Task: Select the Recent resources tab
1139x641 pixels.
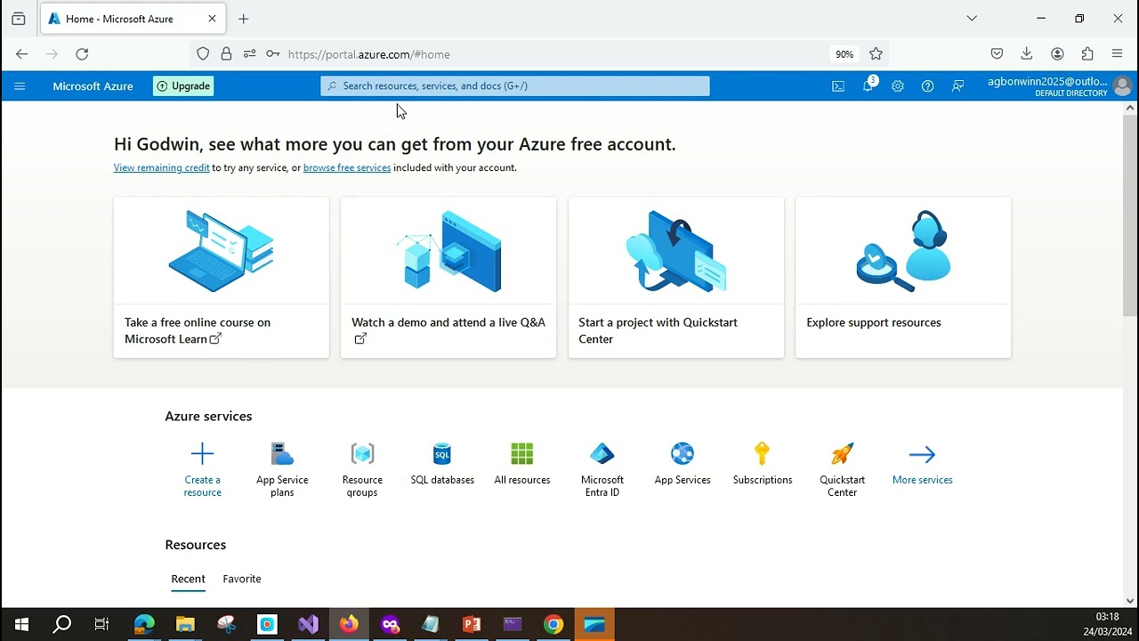Action: 188,579
